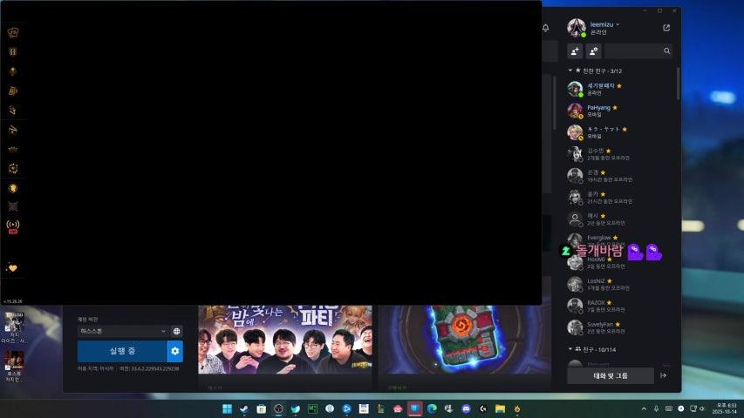Click the heart icon in left sidebar
The height and width of the screenshot is (418, 744).
12,268
